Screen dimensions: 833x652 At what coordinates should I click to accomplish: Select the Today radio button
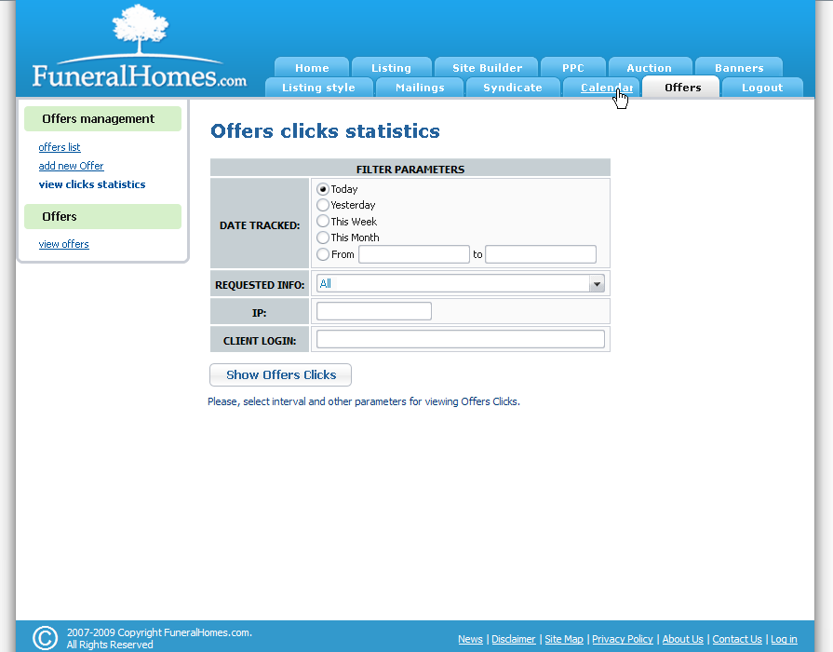323,189
